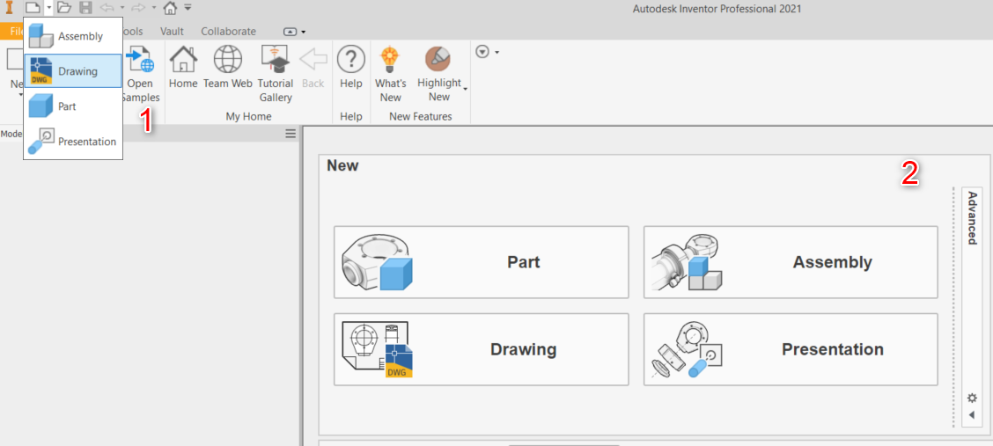The height and width of the screenshot is (446, 993).
Task: Click the circled arrow panel options icon
Action: pos(482,52)
